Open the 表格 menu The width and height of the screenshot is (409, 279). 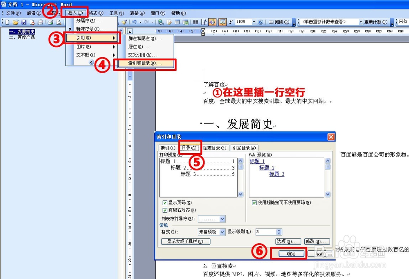click(x=137, y=13)
